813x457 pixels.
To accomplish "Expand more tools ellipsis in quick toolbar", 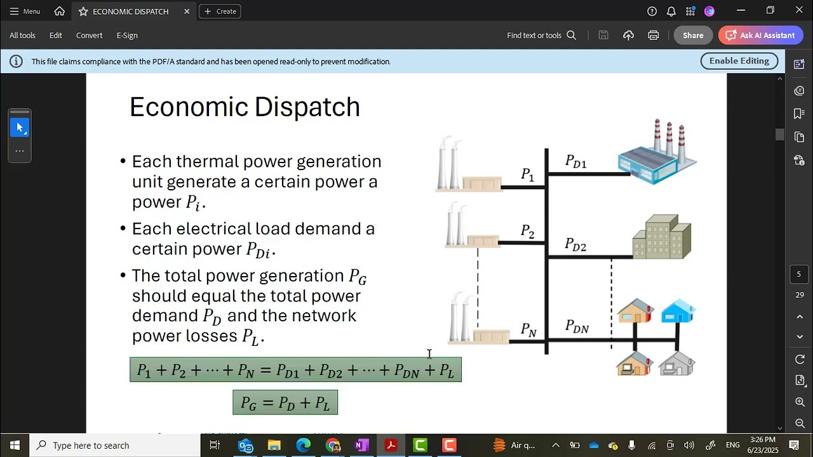I will 20,151.
